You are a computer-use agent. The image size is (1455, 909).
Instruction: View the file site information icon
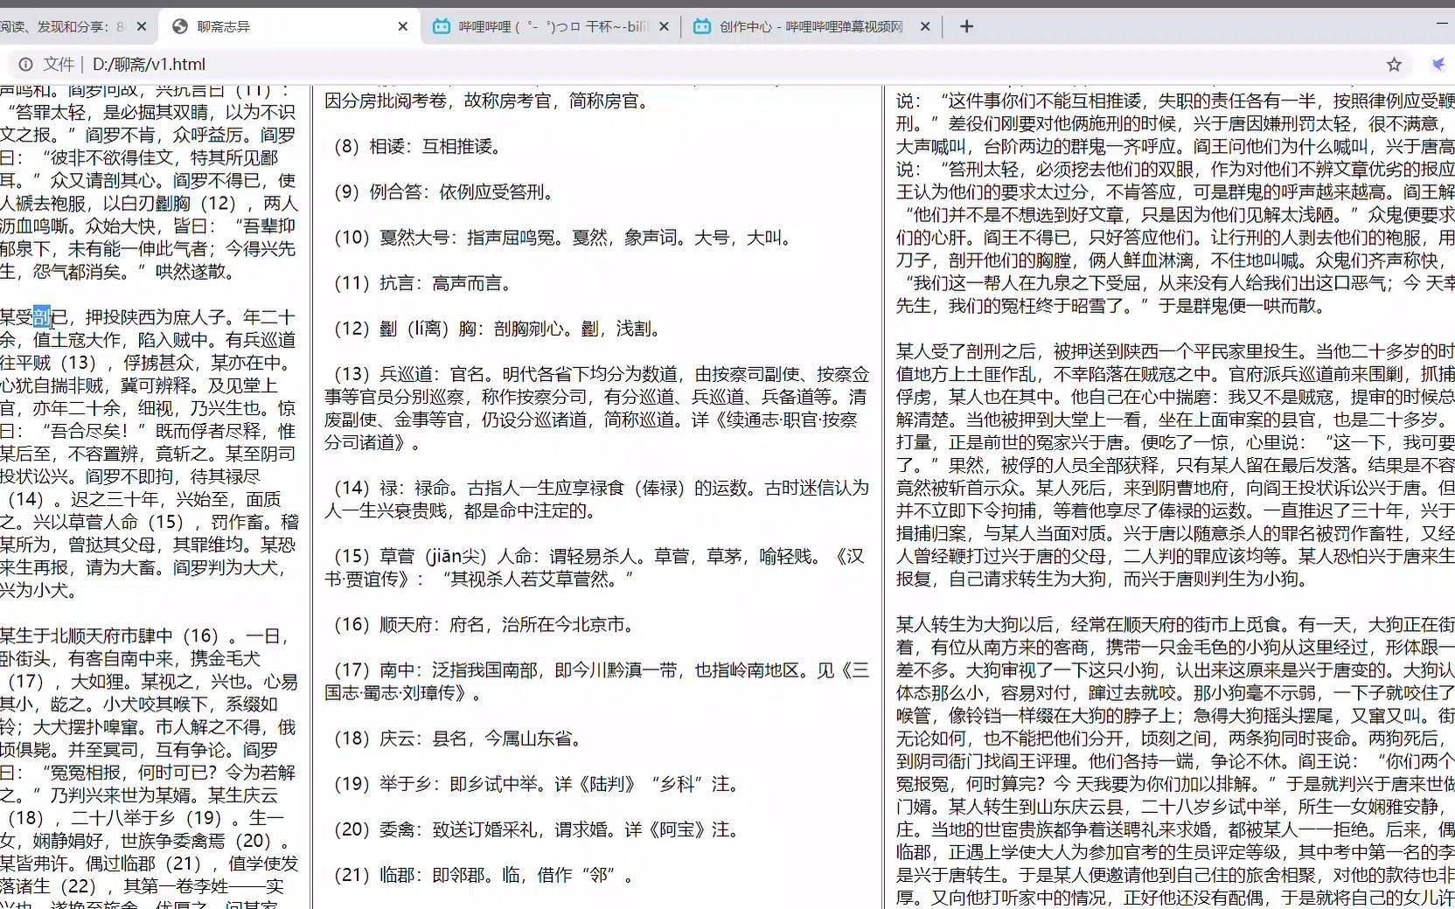click(x=25, y=64)
